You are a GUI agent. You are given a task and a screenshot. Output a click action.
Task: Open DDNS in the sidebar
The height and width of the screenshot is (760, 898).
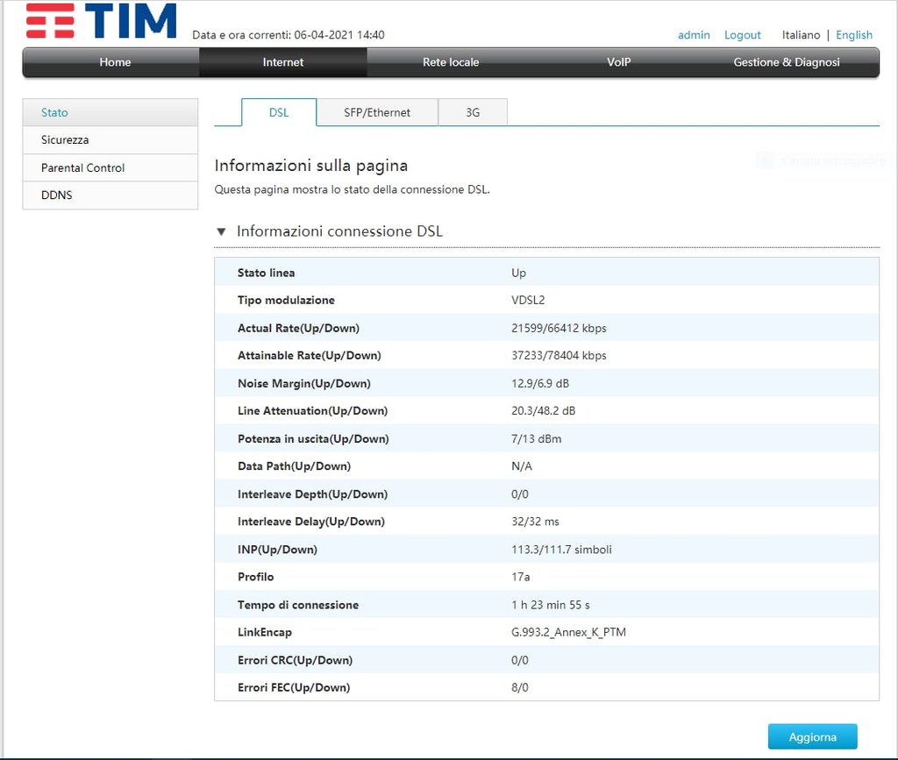point(110,195)
